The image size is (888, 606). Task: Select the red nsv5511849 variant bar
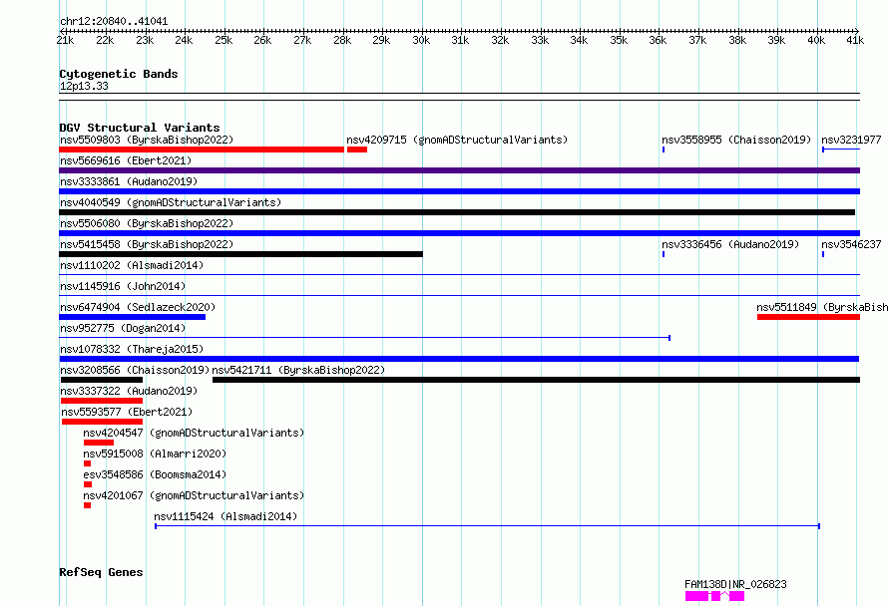809,317
